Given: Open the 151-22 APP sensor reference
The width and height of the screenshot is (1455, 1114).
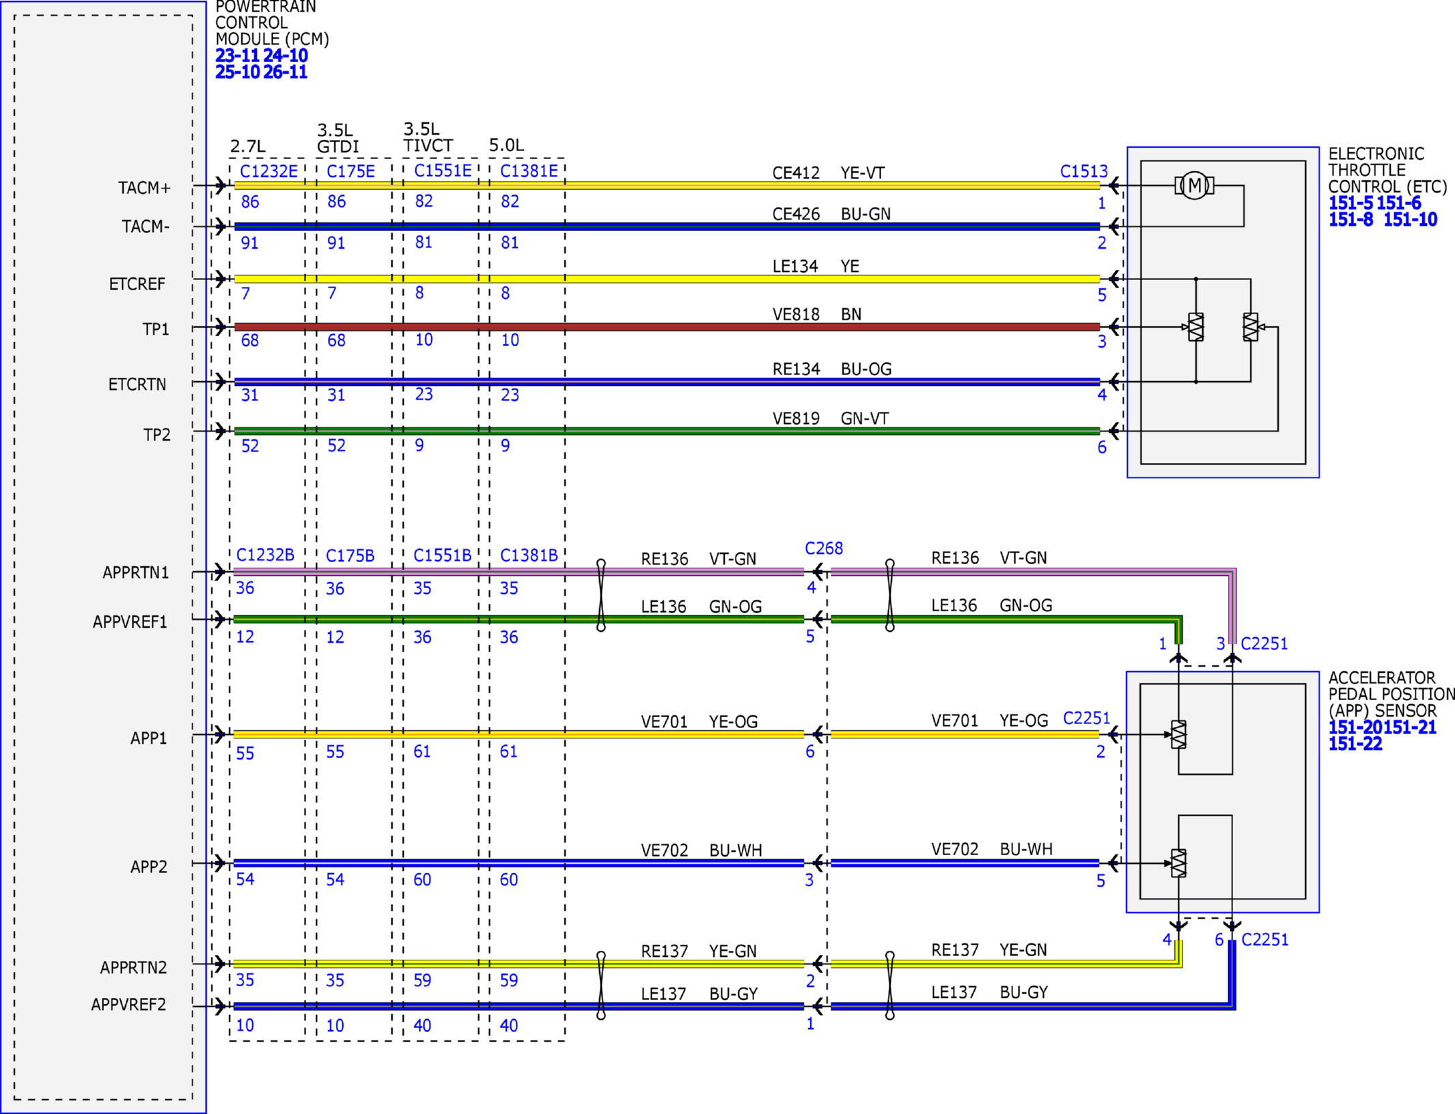Looking at the screenshot, I should [x=1355, y=744].
